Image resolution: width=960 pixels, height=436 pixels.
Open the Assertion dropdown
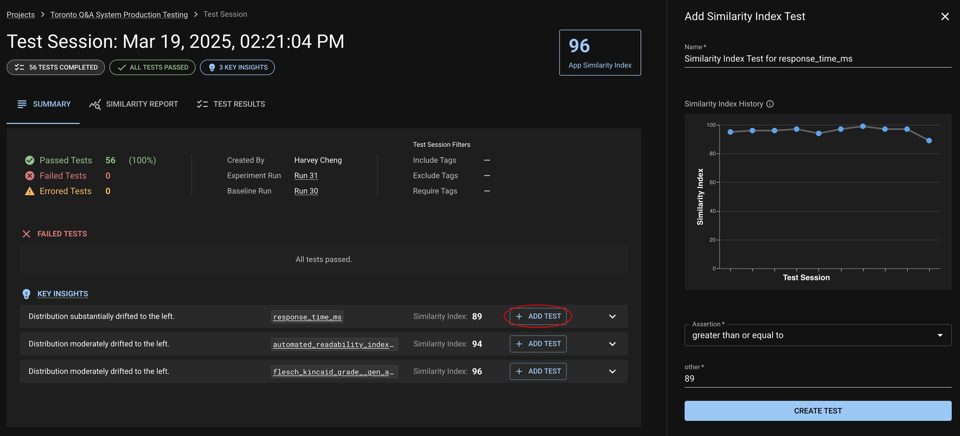click(817, 335)
